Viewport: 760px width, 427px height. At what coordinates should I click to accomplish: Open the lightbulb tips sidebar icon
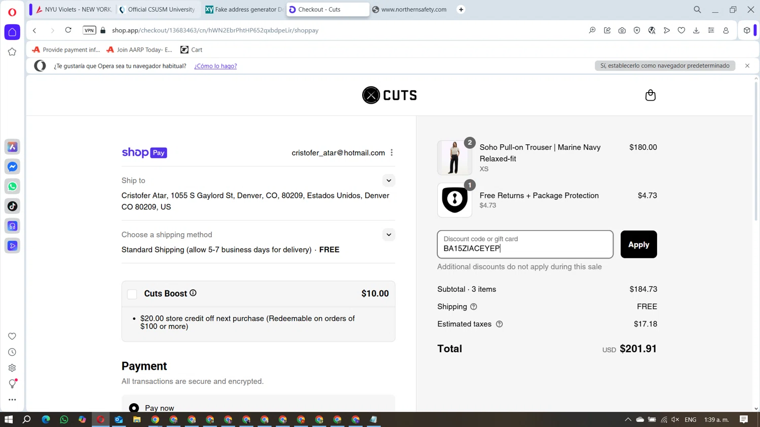12,384
